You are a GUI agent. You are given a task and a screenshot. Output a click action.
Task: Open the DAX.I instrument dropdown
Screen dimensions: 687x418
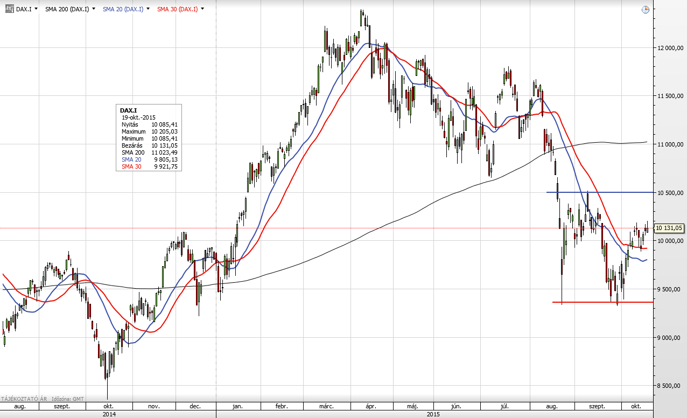click(x=36, y=9)
